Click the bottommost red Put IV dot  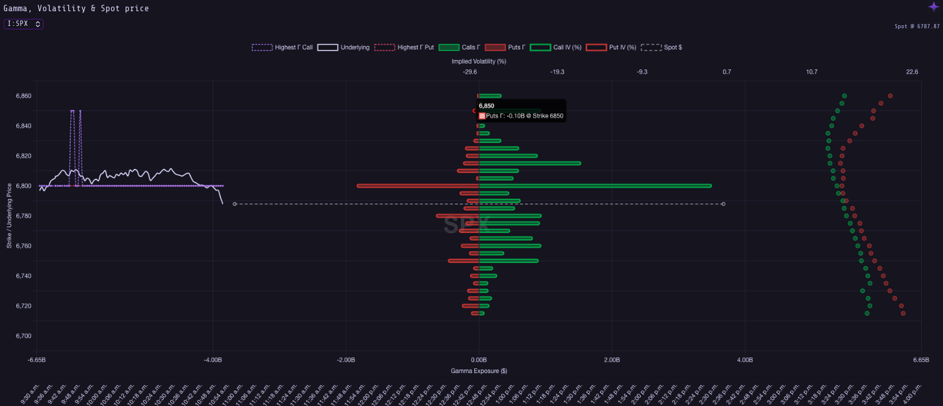(x=903, y=313)
